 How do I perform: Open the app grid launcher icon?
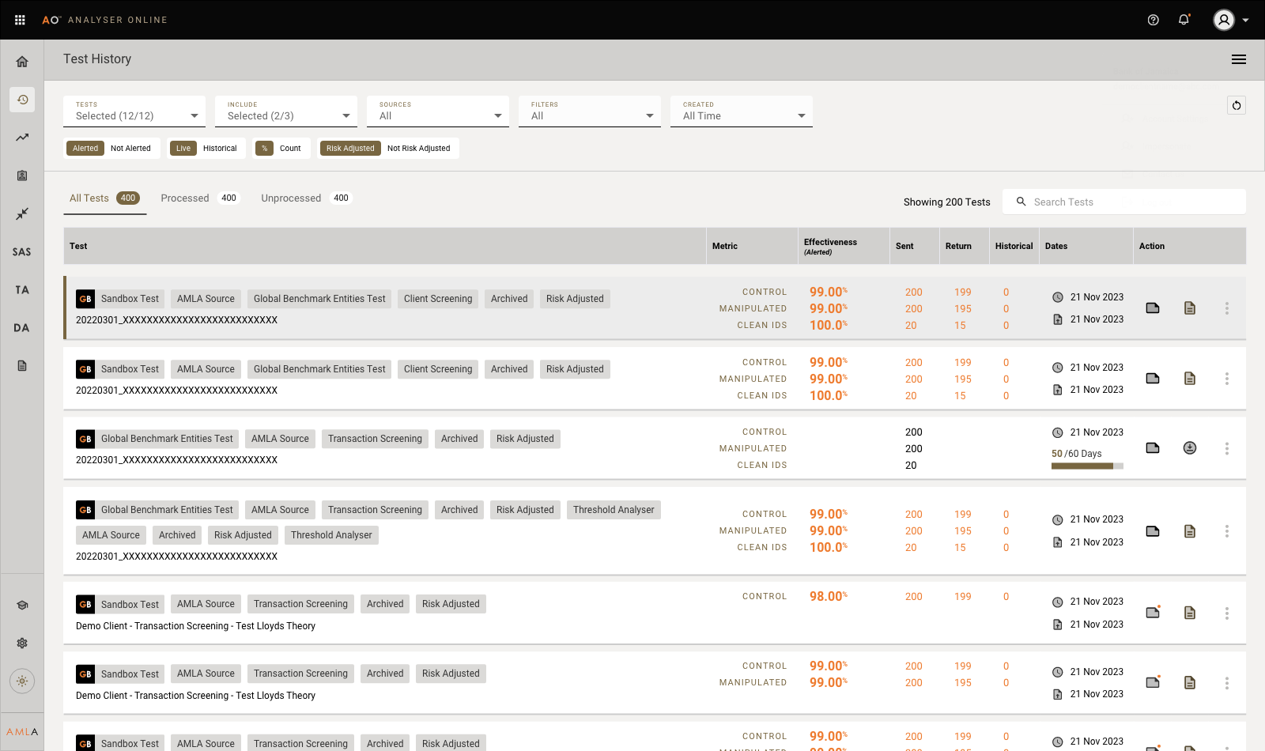[21, 20]
